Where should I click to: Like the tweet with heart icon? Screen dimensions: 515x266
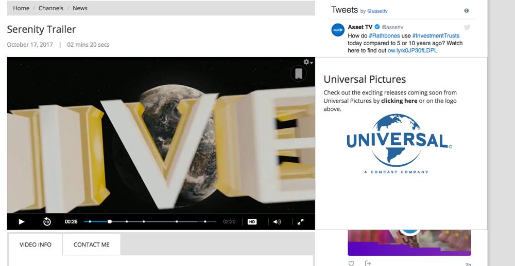click(x=351, y=263)
